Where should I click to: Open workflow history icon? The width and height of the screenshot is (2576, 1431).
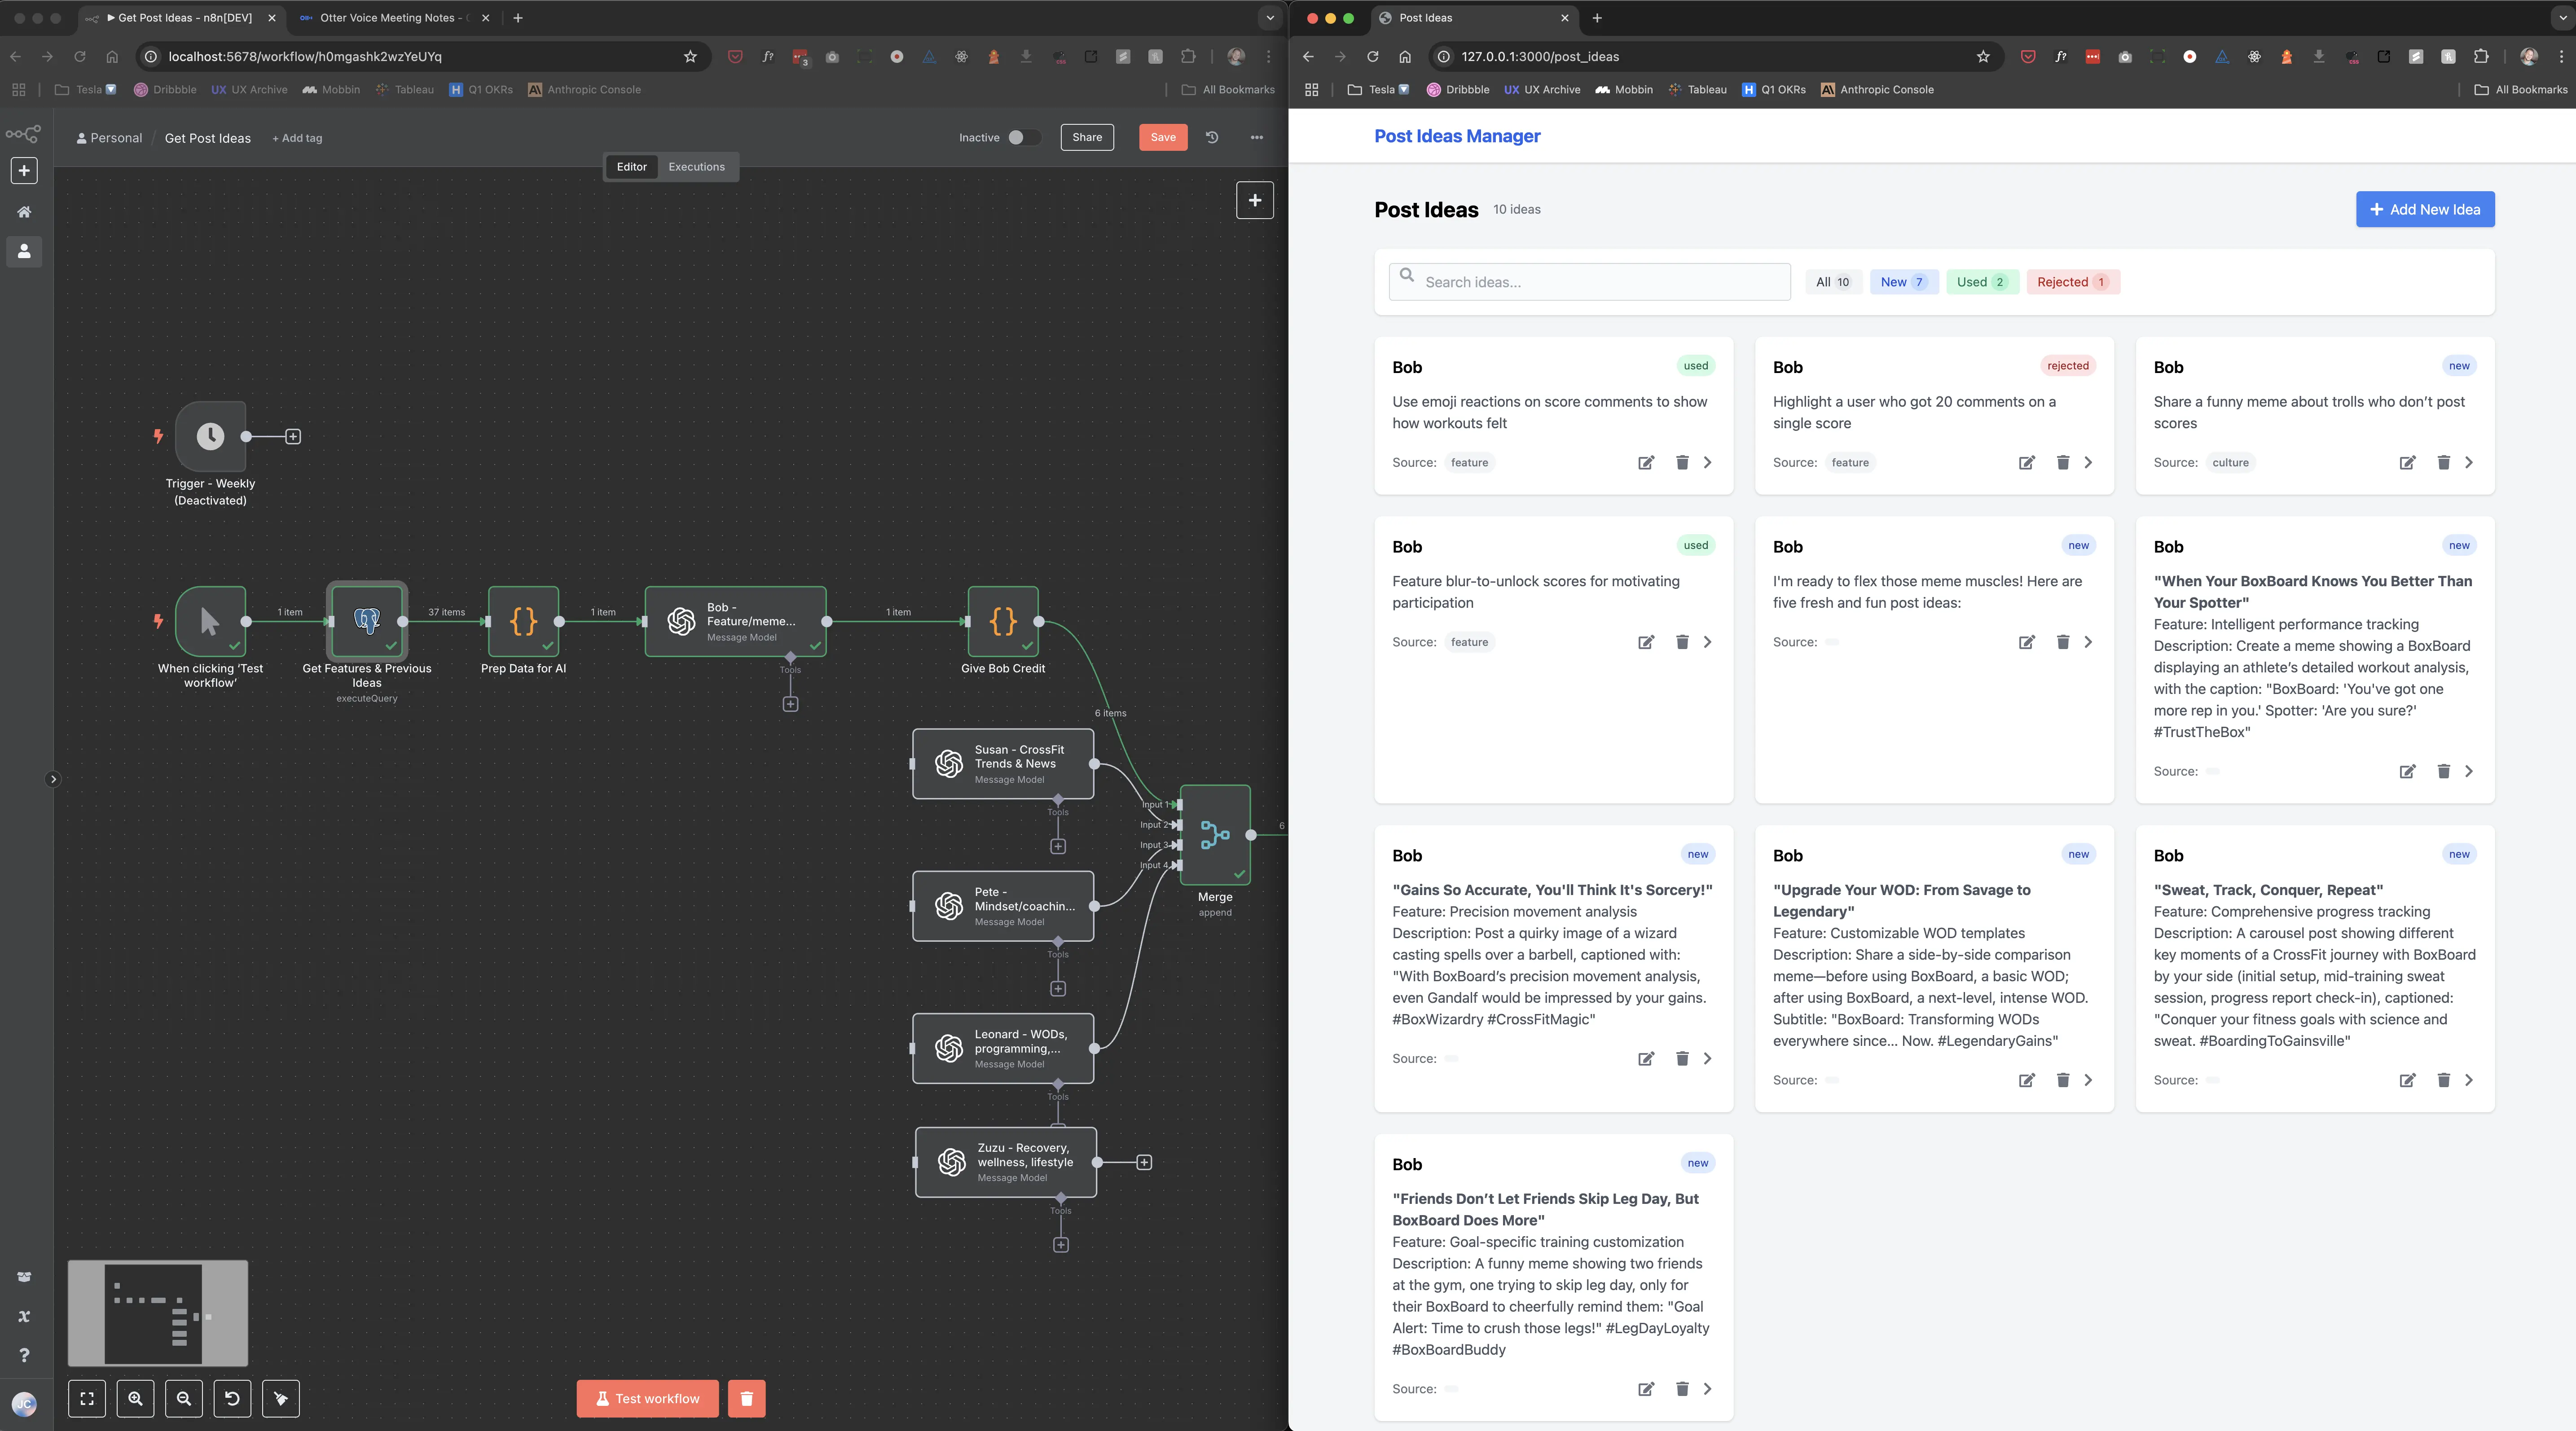click(1212, 138)
